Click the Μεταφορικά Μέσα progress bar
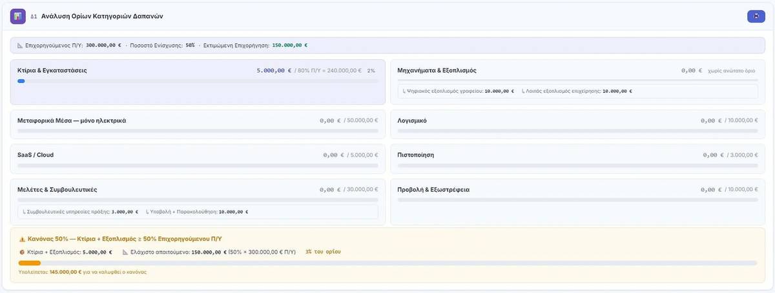Viewport: 775px width, 293px height. (x=198, y=131)
